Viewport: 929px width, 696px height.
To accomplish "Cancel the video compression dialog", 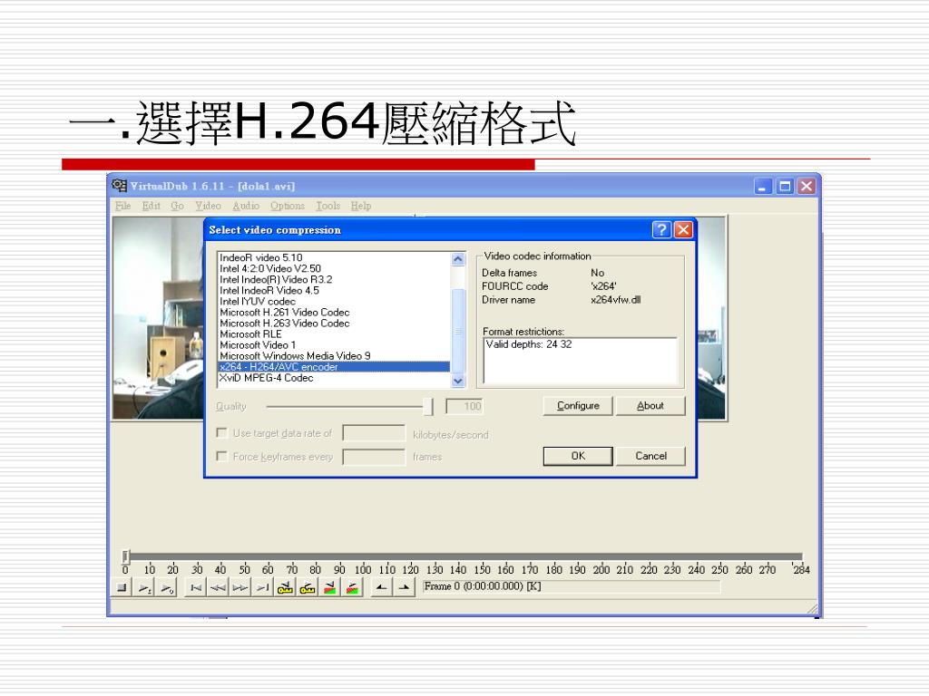I will (x=650, y=457).
